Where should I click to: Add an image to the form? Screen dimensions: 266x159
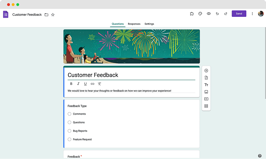click(x=206, y=92)
